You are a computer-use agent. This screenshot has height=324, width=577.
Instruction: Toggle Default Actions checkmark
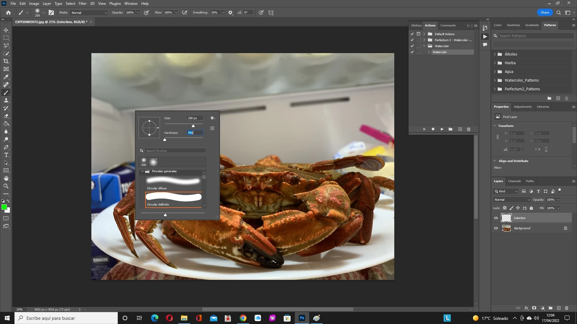(412, 34)
